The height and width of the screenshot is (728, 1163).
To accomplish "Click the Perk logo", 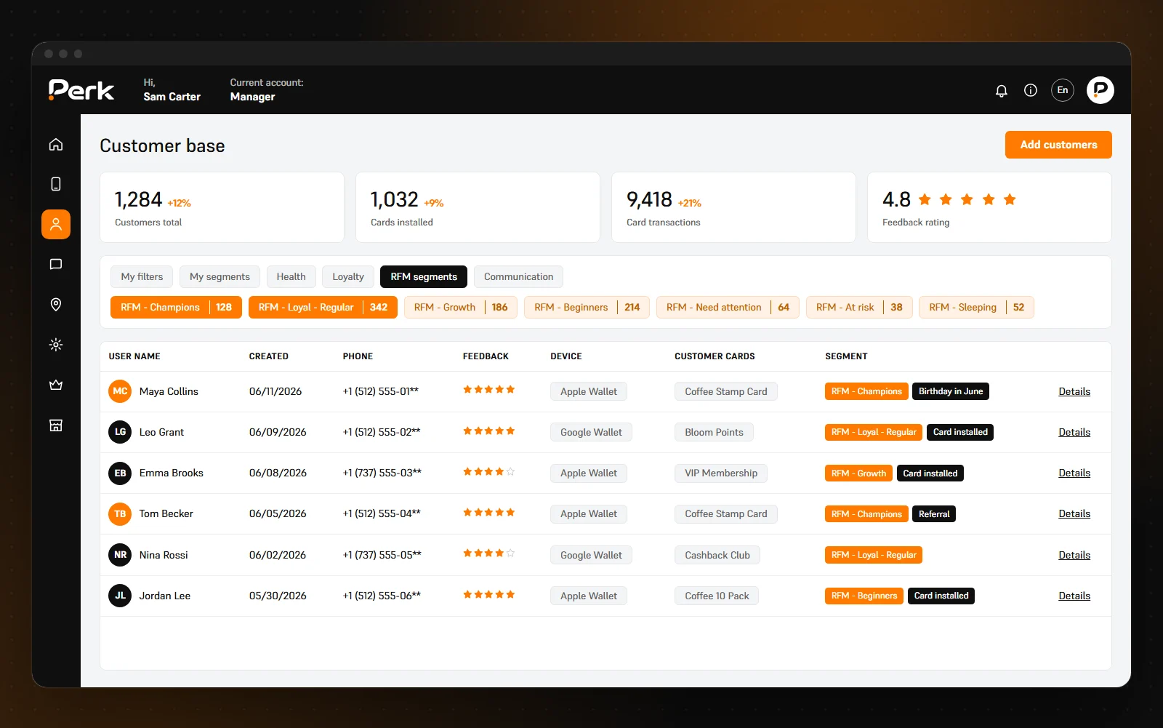I will coord(81,89).
